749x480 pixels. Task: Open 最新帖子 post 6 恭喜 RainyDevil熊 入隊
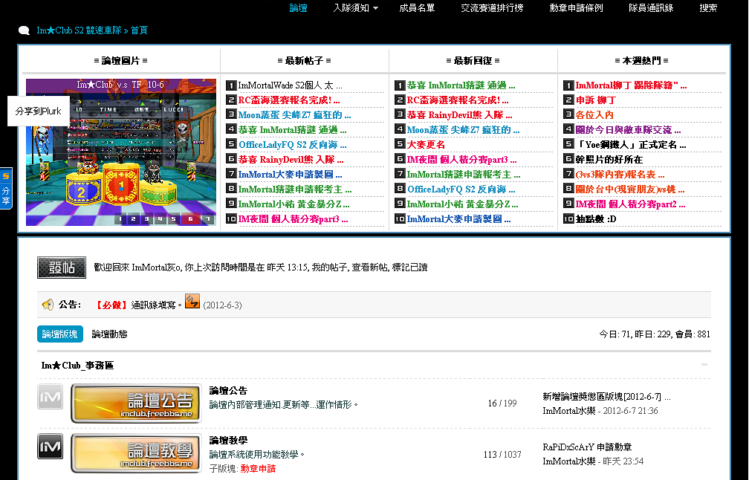pyautogui.click(x=291, y=160)
